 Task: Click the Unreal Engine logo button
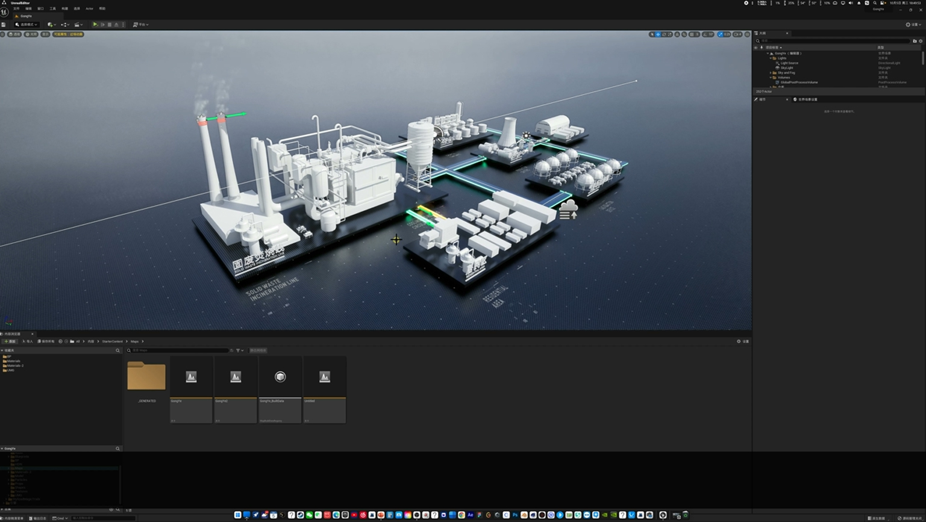point(4,11)
